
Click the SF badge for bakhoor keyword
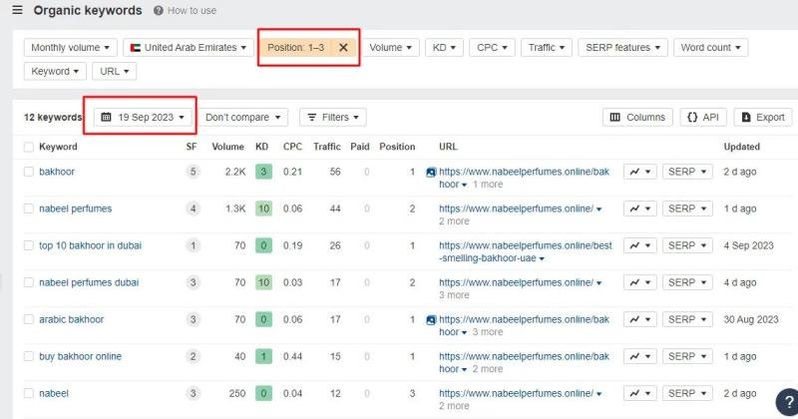(193, 172)
